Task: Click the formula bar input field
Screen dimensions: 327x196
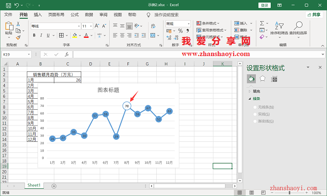Action: (x=197, y=55)
